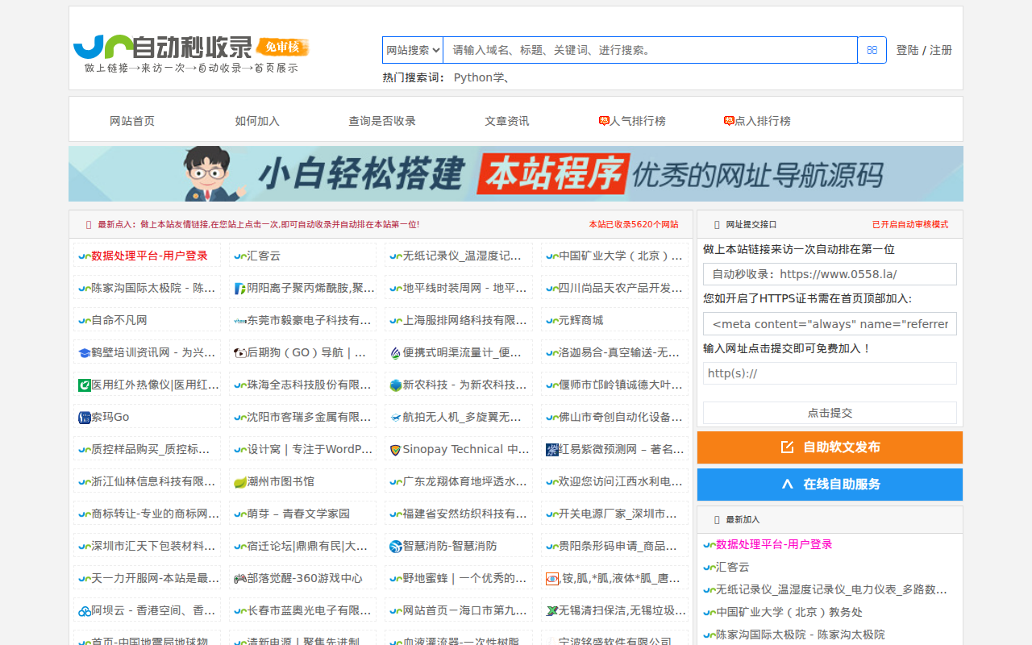
Task: Open the 网站首页 navigation tab
Action: pyautogui.click(x=132, y=121)
